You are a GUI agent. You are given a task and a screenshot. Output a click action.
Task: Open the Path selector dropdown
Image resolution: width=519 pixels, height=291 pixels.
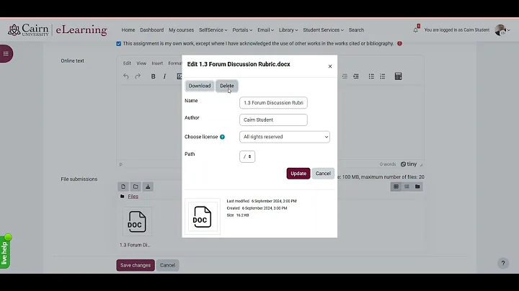click(x=247, y=156)
